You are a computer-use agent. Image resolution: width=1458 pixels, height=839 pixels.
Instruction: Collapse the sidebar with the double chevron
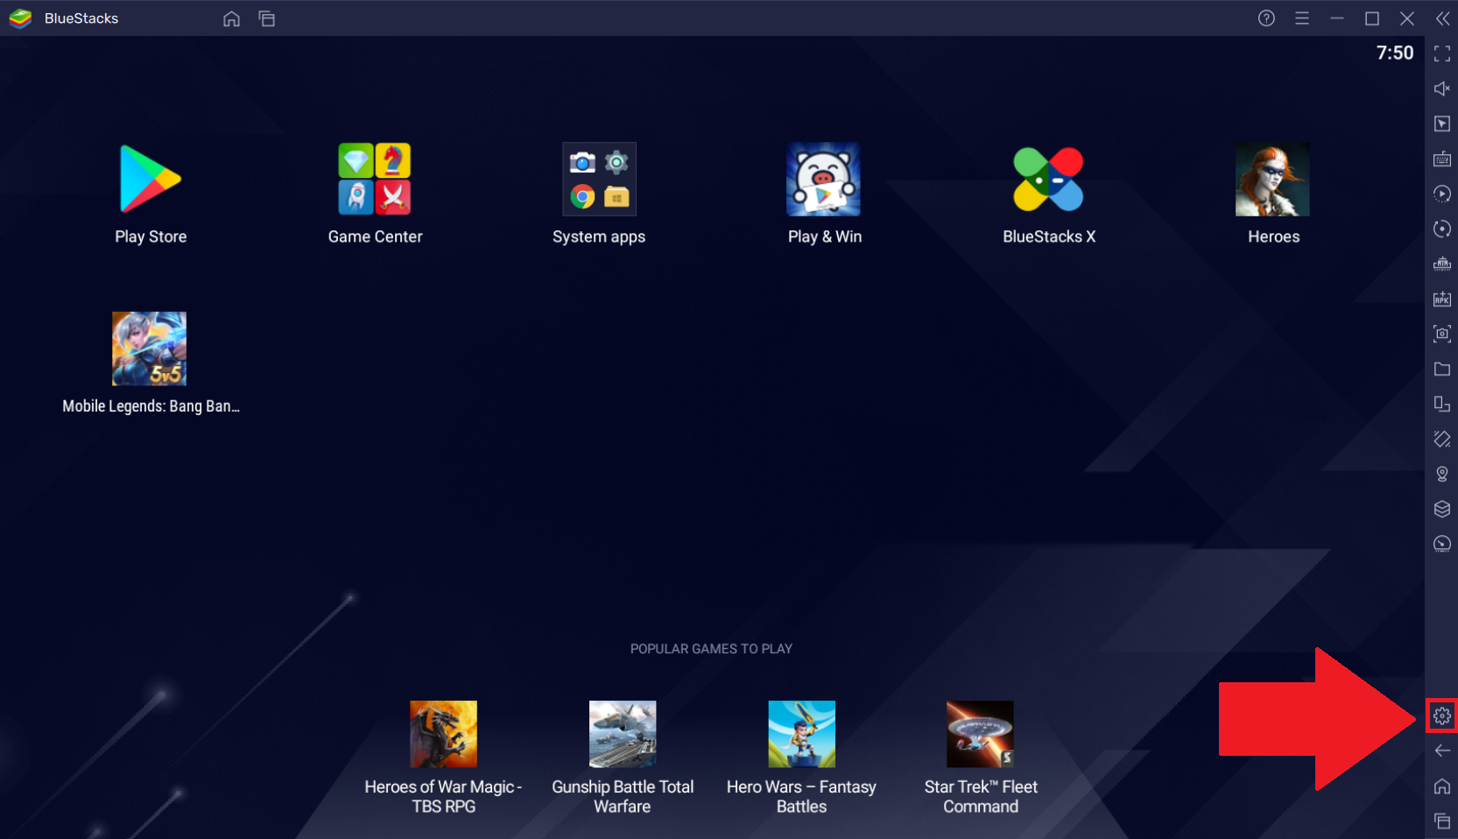point(1442,18)
